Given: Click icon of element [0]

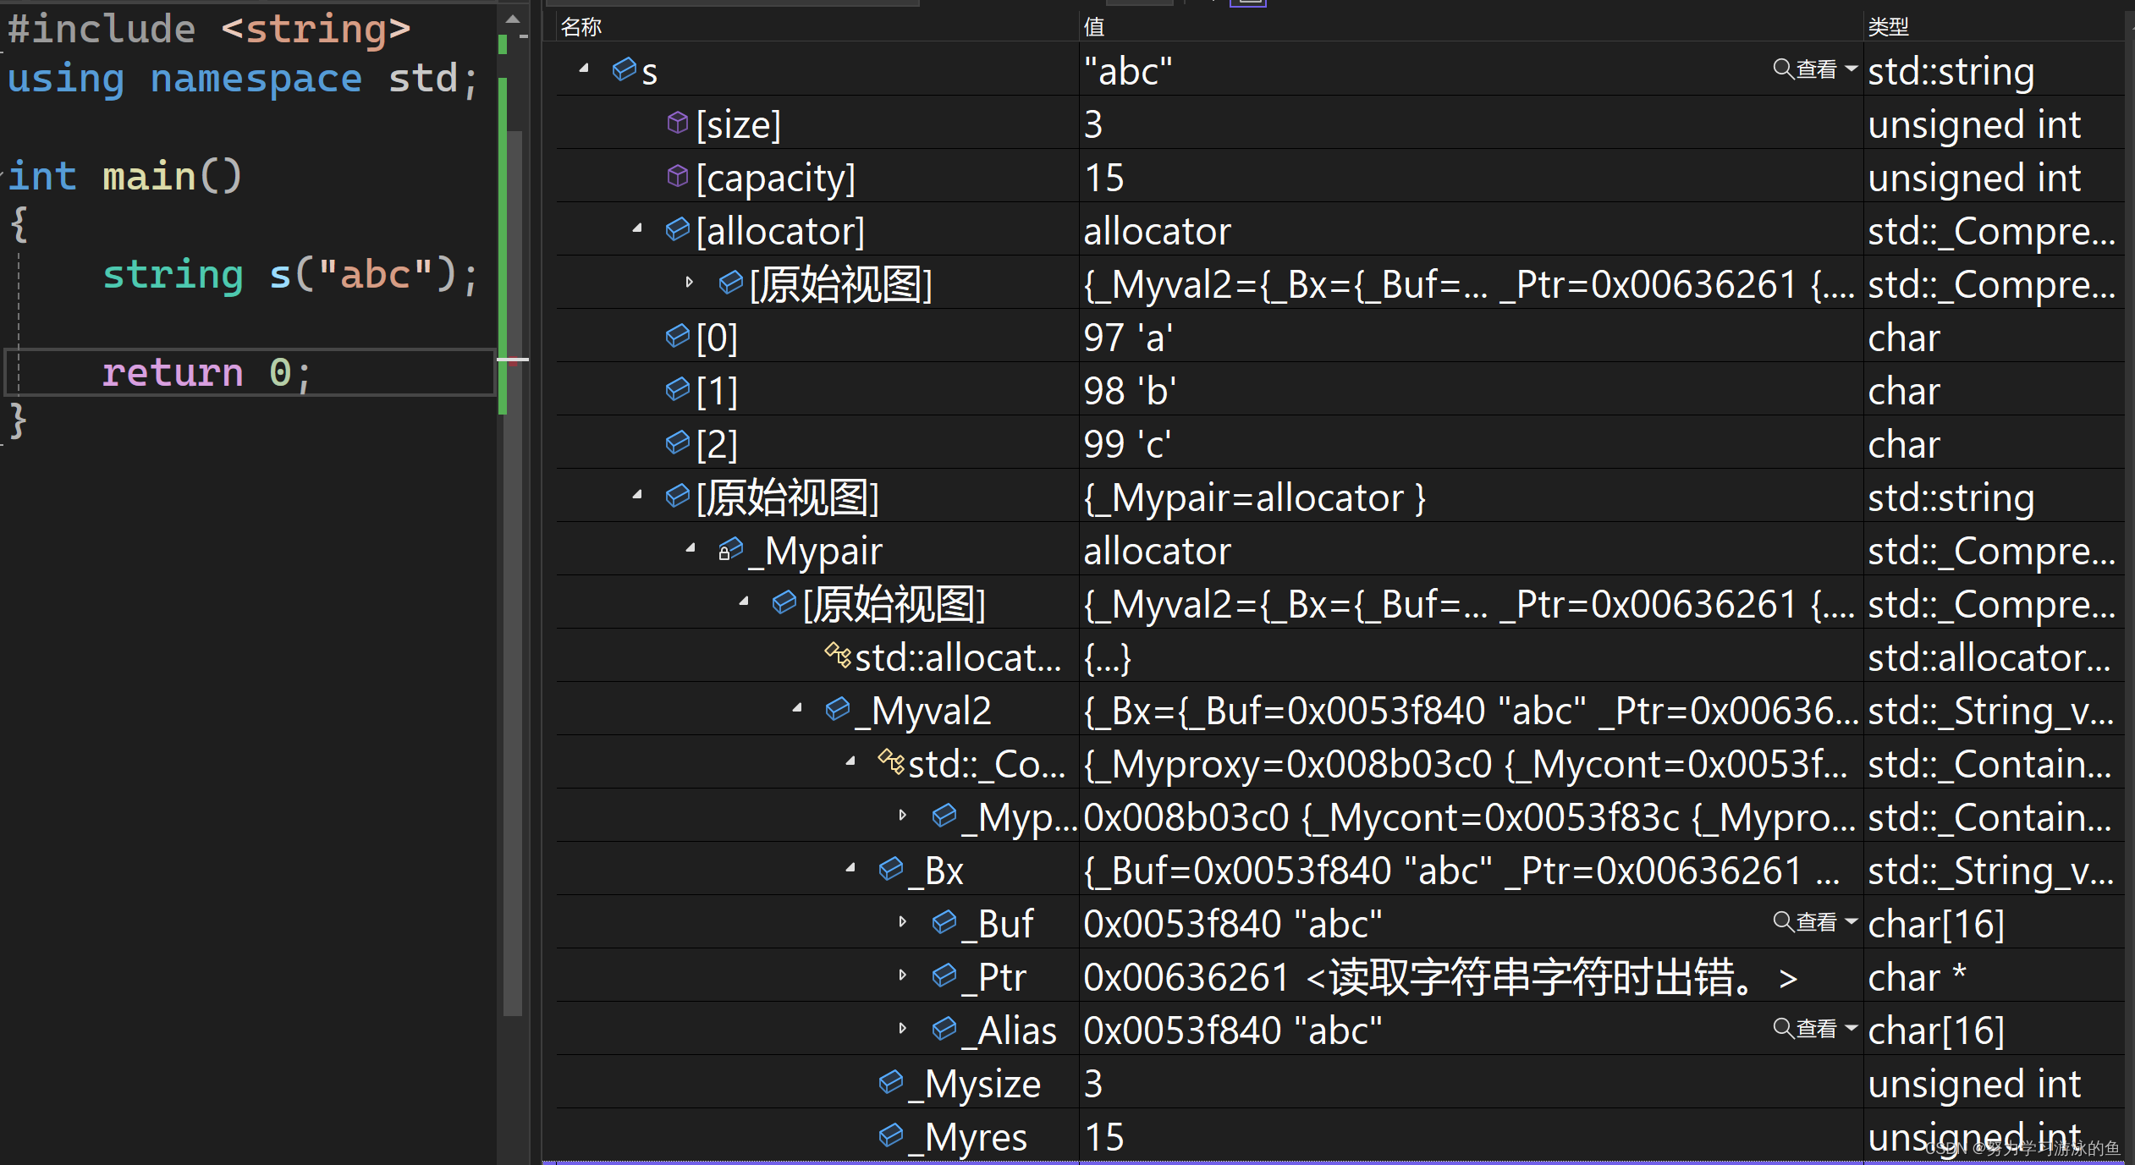Looking at the screenshot, I should click(x=678, y=336).
